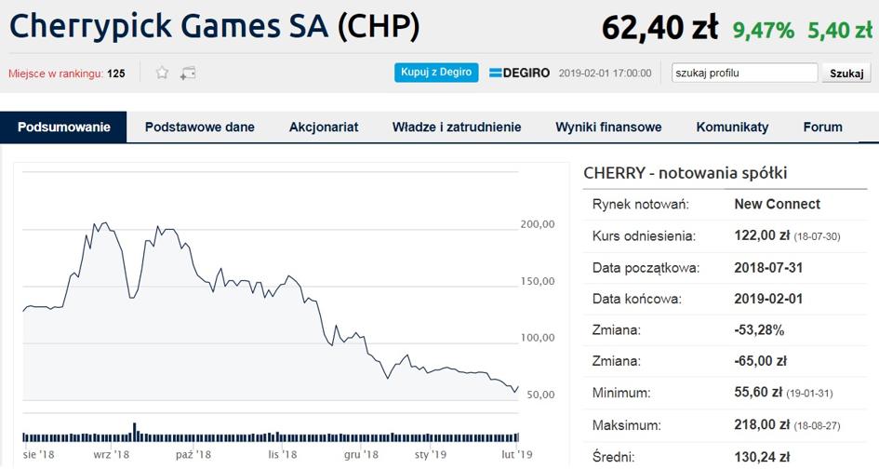Viewport: 879px width, 469px height.
Task: Click the New Connect market value
Action: [777, 204]
